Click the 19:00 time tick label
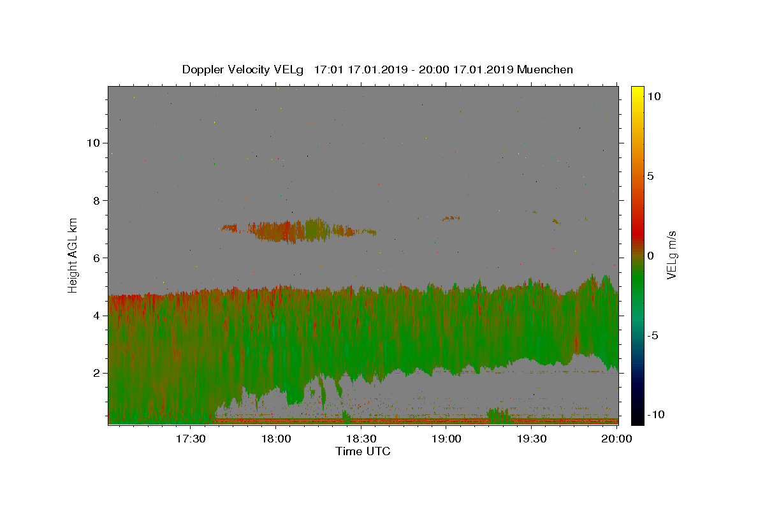Image resolution: width=765 pixels, height=510 pixels. click(447, 439)
